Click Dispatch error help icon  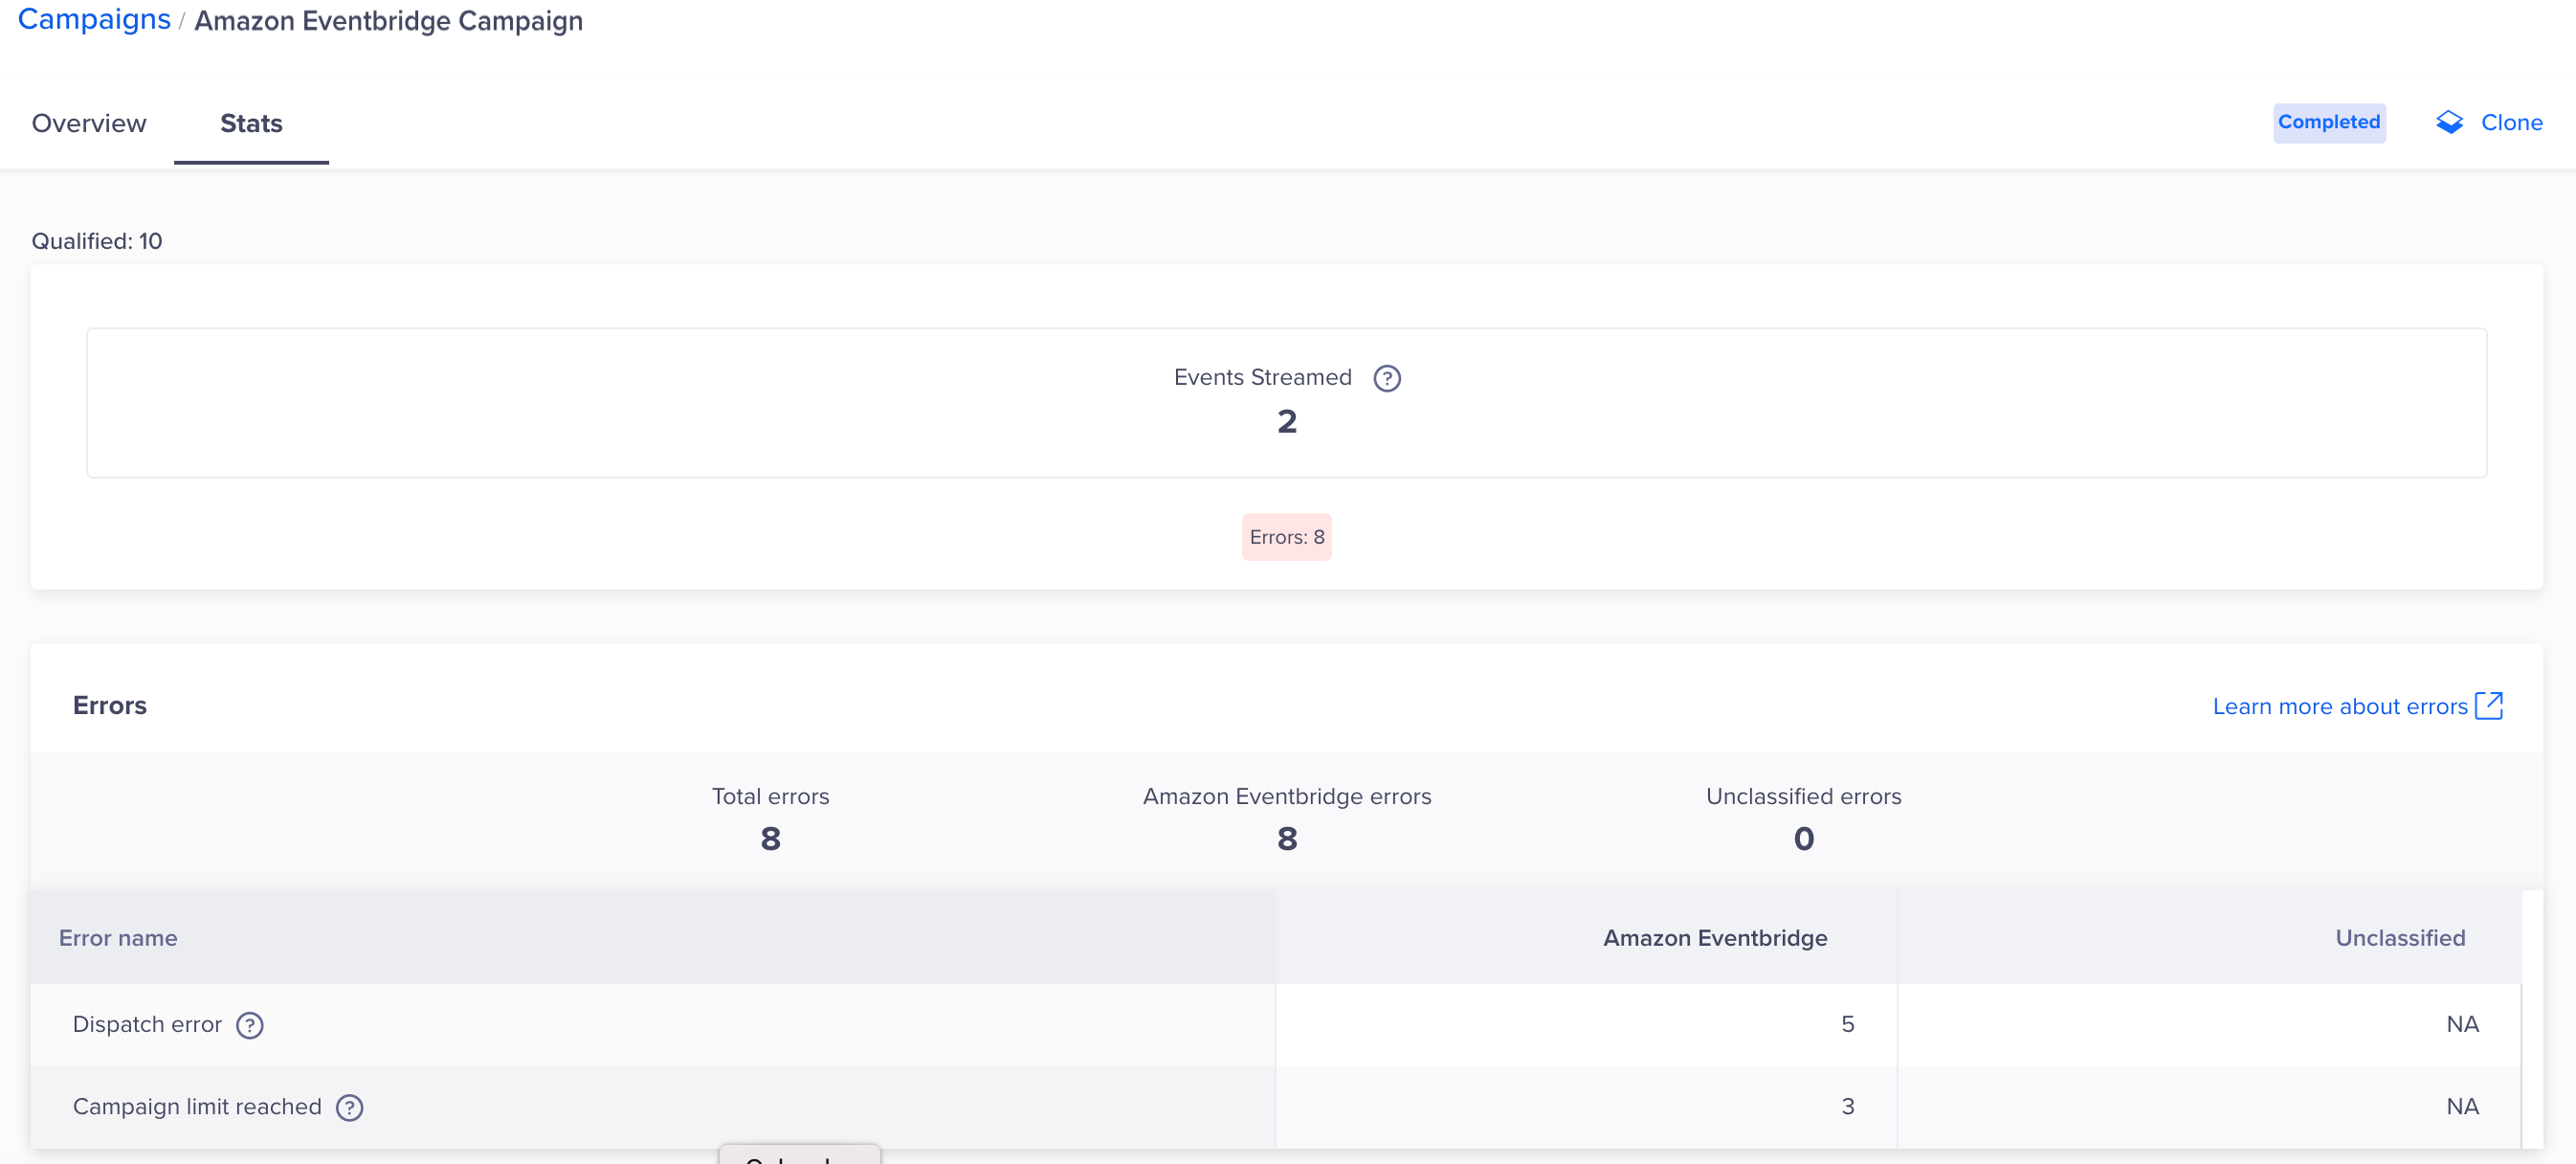coord(249,1025)
